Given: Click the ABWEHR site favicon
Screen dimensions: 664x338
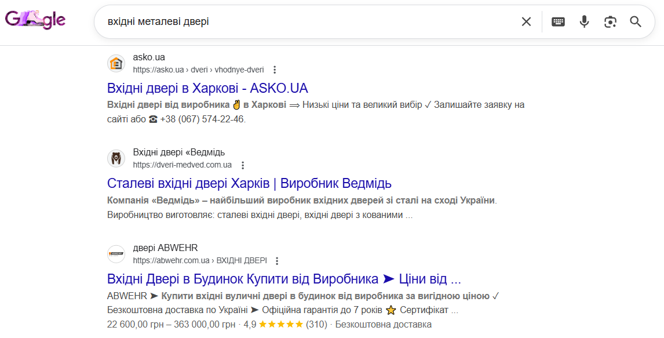Looking at the screenshot, I should tap(116, 253).
